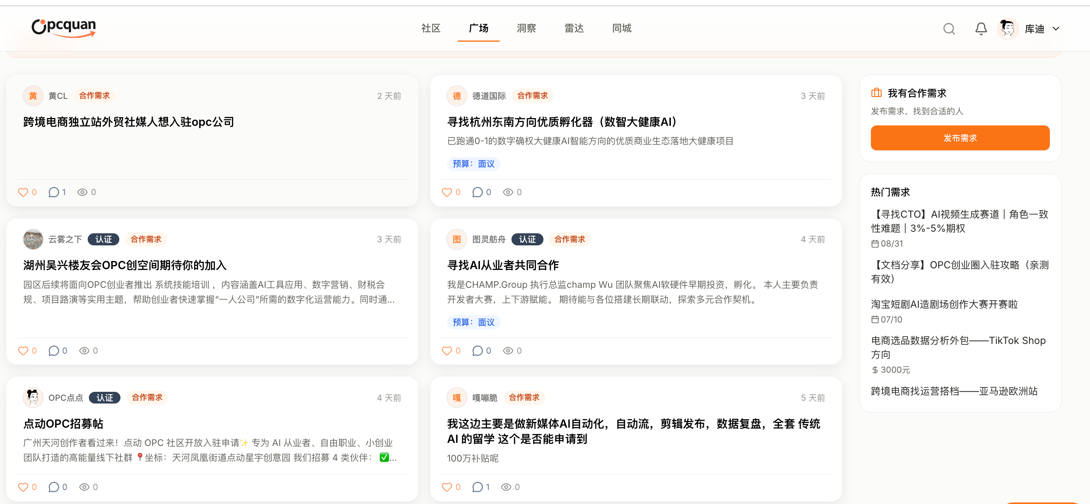1090x504 pixels.
Task: Click the views eye icon on 德道国际 post
Action: tap(508, 192)
